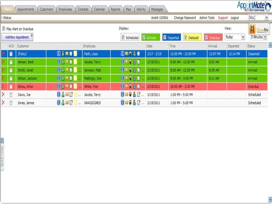Click the red X beside [Foley]
The width and height of the screenshot is (272, 204).
coord(3,54)
